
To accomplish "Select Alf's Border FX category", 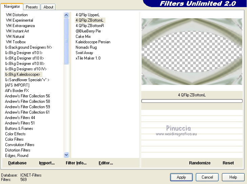I will (17, 91).
